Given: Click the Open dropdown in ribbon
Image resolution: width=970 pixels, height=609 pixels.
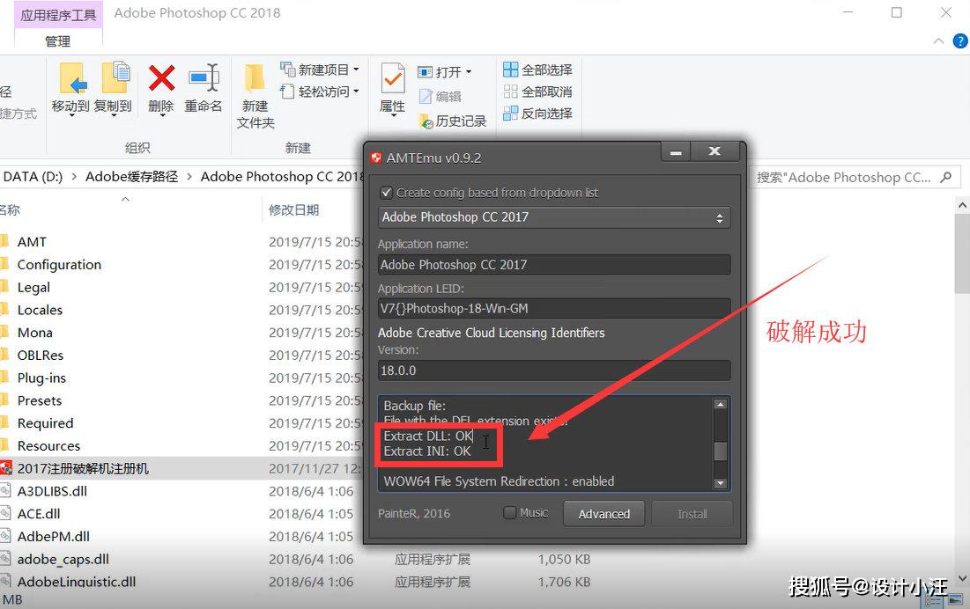Looking at the screenshot, I should click(445, 72).
